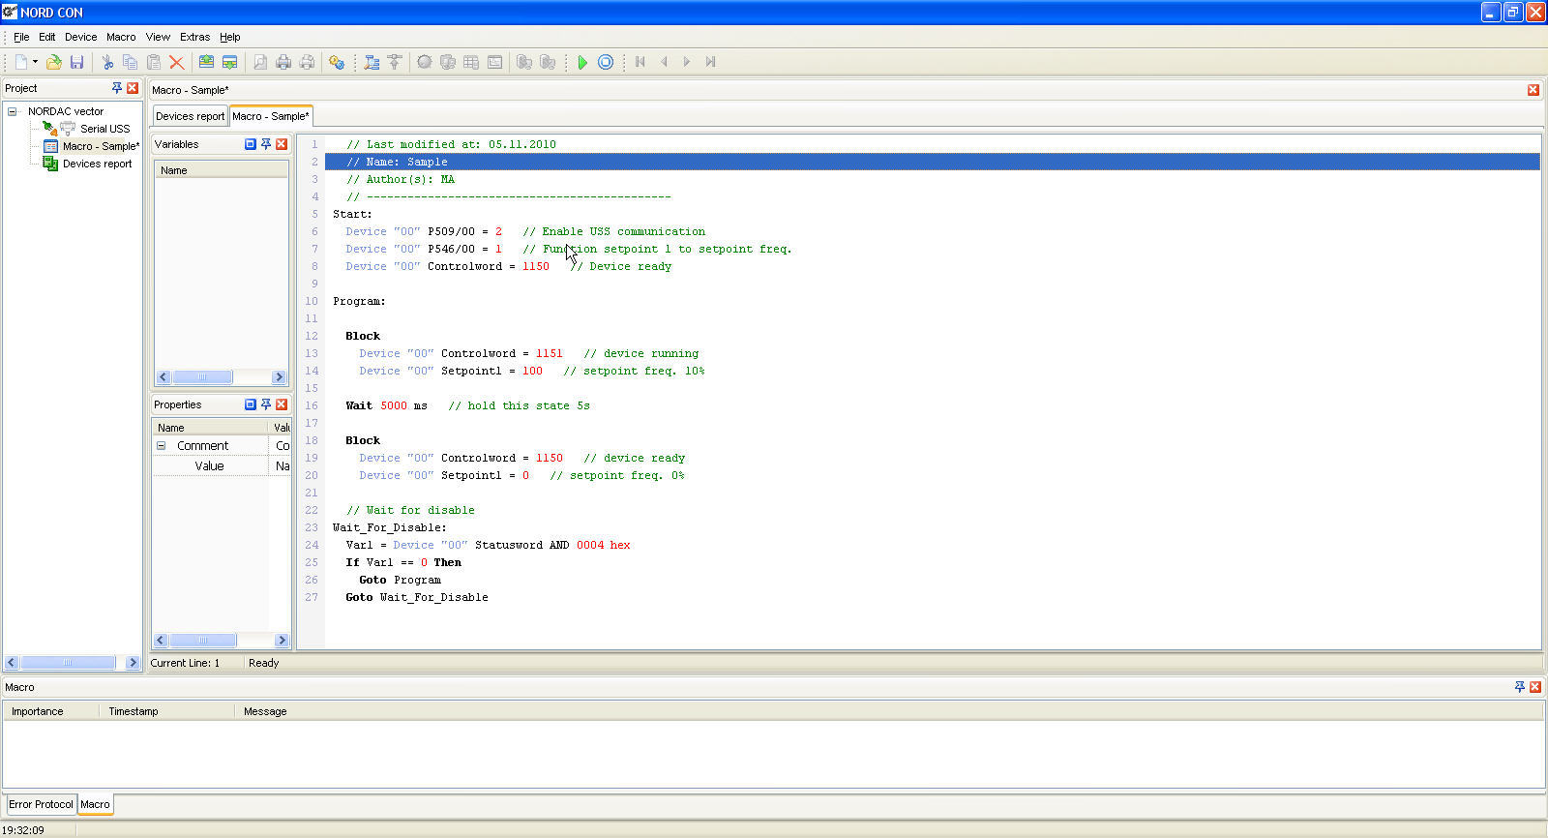Open the Macro menu
Image resolution: width=1548 pixels, height=838 pixels.
tap(121, 37)
